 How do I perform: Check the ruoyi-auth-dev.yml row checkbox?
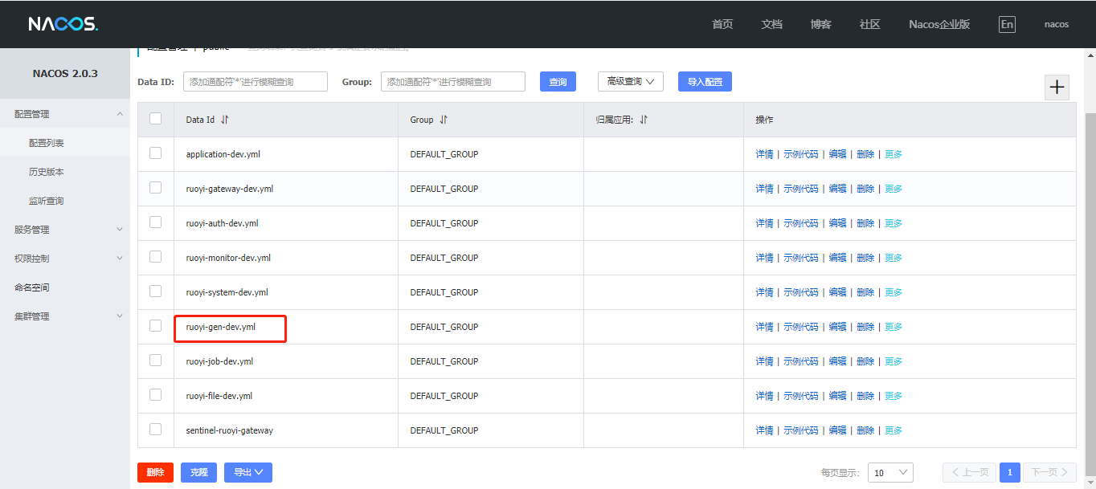(x=156, y=222)
